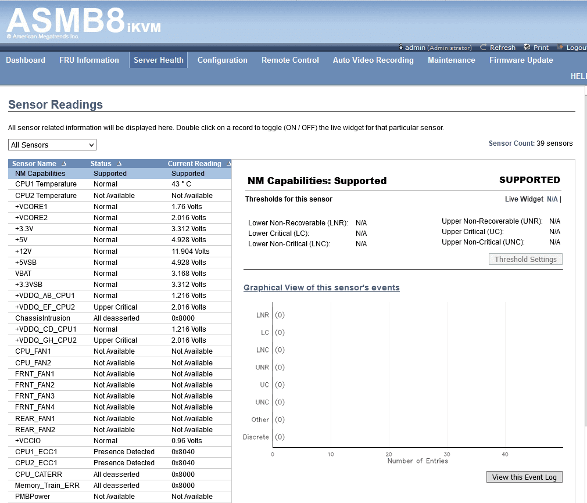
Task: Select the +12V sensor row
Action: point(120,251)
